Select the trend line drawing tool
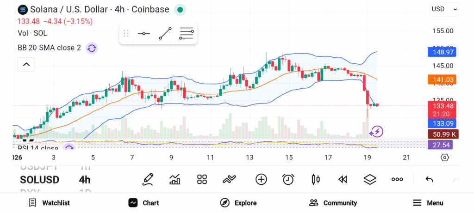Viewport: 474px width, 213px height. tap(165, 34)
